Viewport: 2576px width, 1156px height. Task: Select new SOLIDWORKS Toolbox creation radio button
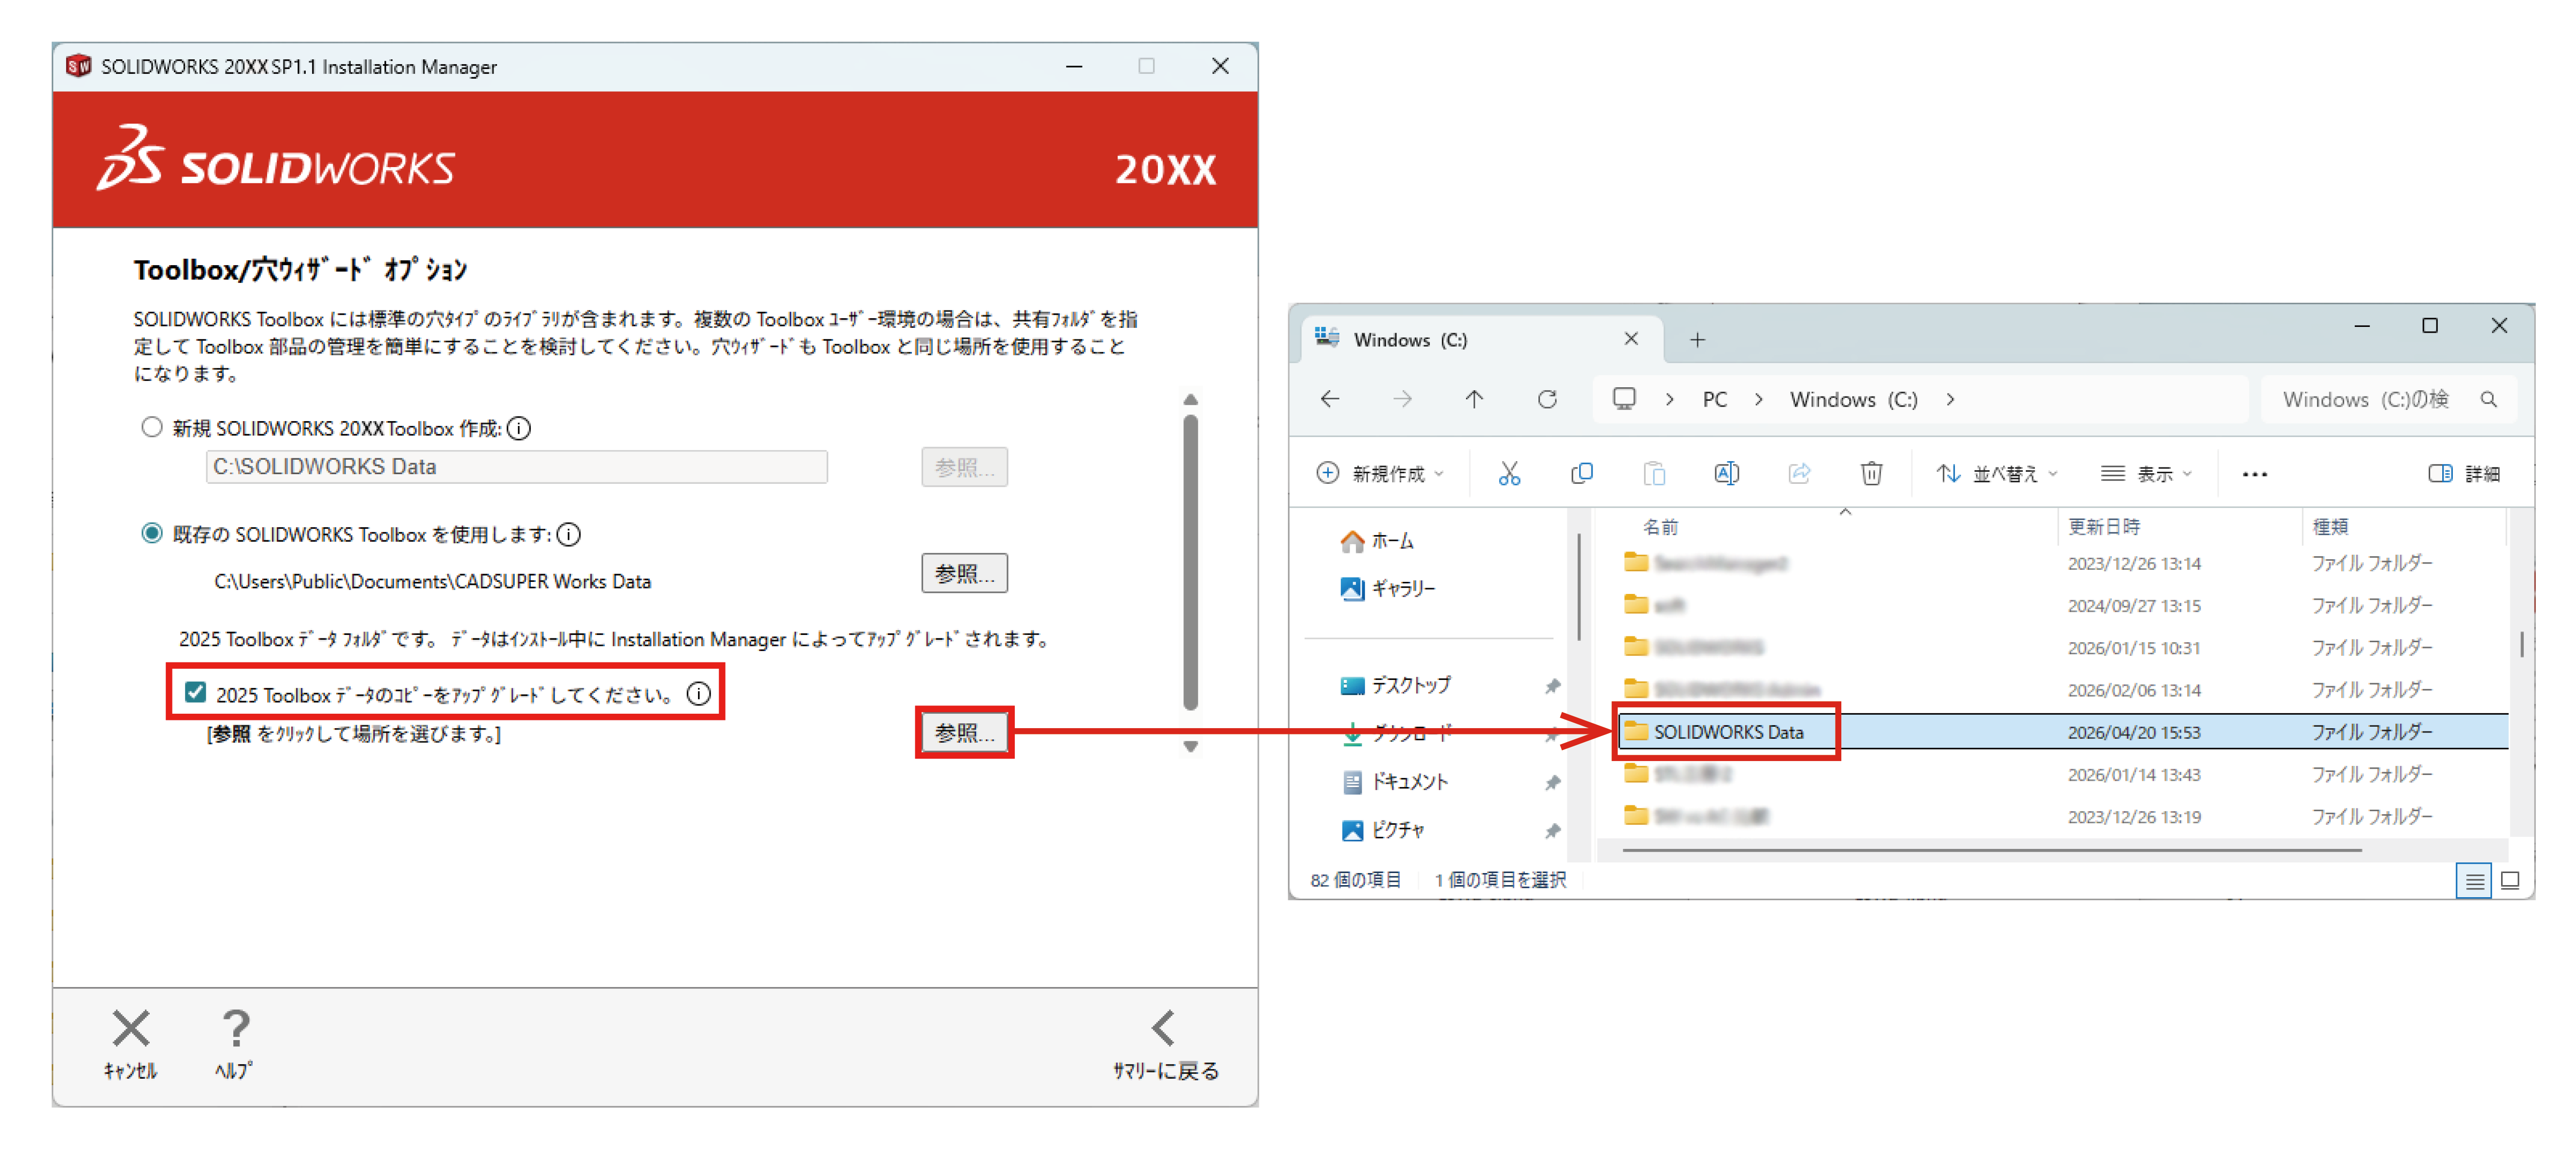point(151,427)
